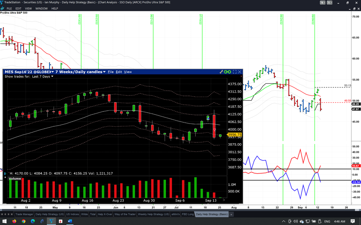Click the yellow 3956.75 price marker

[234, 135]
